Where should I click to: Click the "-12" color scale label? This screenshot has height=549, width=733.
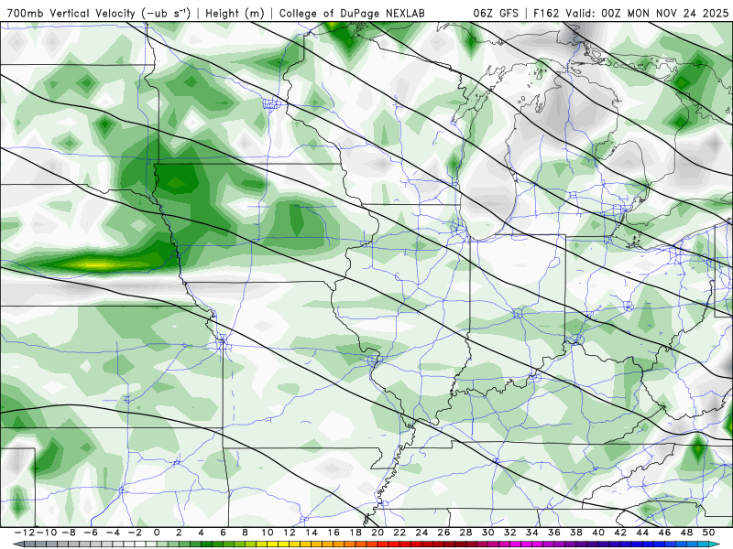pos(25,533)
